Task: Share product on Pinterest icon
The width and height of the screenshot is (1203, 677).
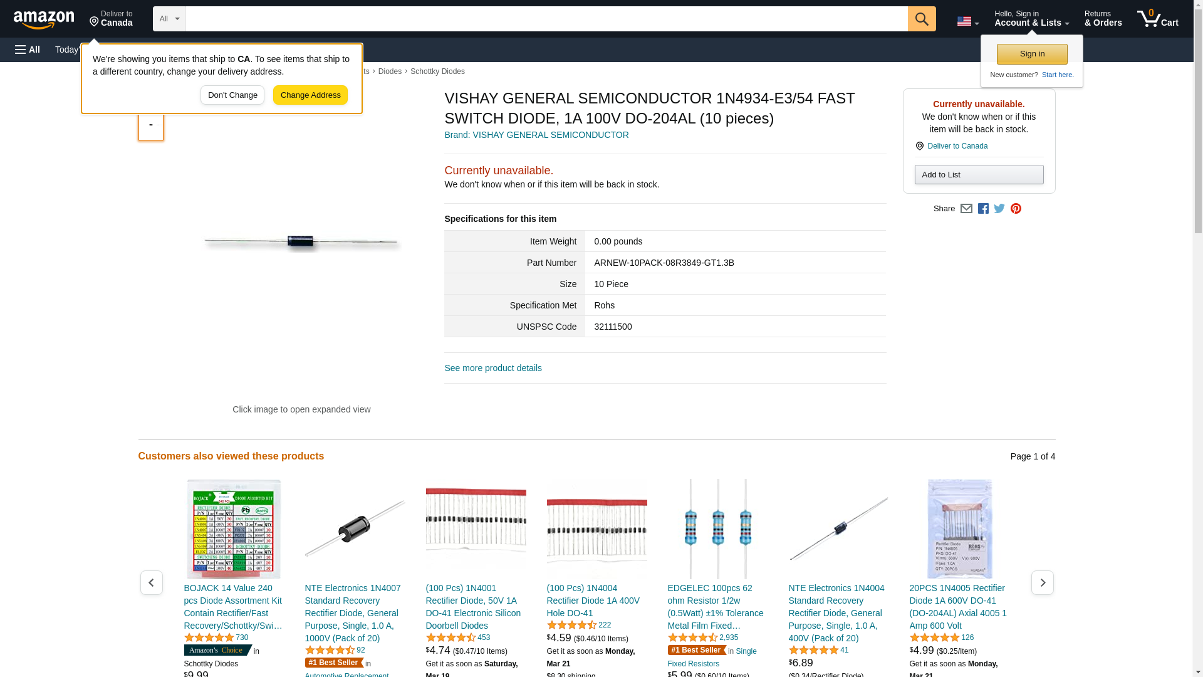Action: coord(1016,209)
